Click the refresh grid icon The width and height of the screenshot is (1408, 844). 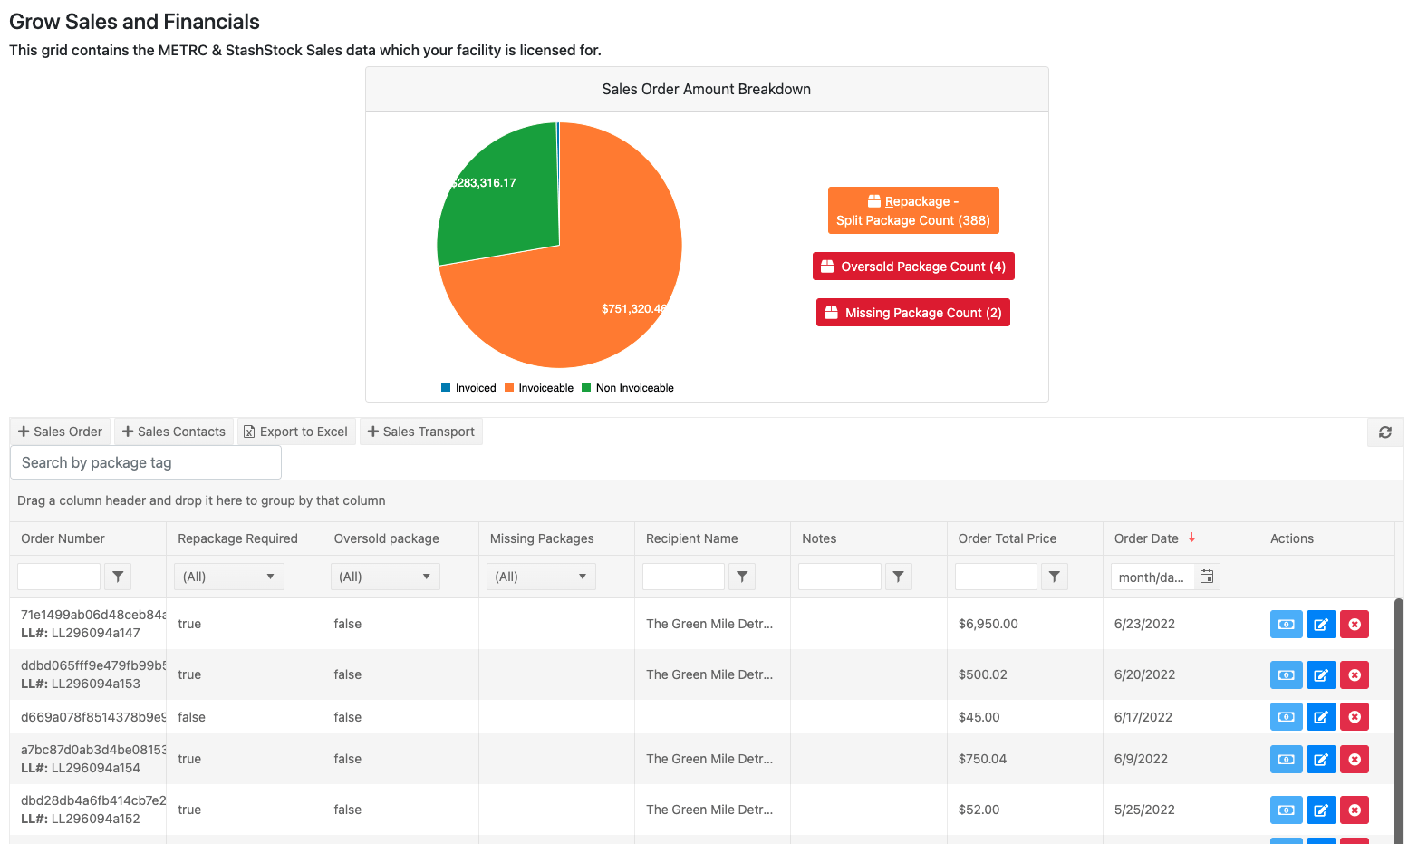pyautogui.click(x=1384, y=432)
